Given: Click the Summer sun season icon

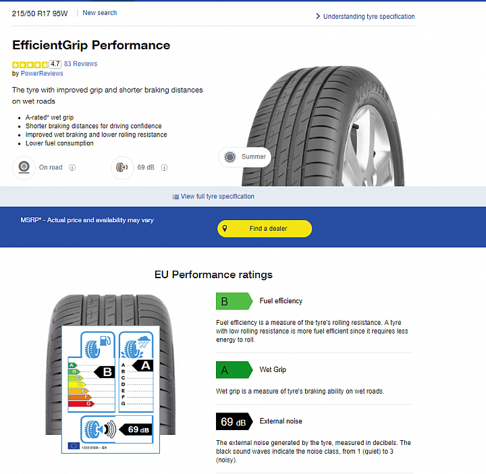Looking at the screenshot, I should 230,157.
